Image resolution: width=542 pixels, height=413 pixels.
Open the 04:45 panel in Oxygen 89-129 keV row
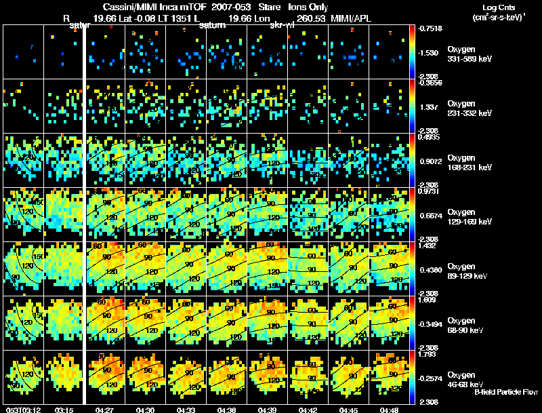348,269
